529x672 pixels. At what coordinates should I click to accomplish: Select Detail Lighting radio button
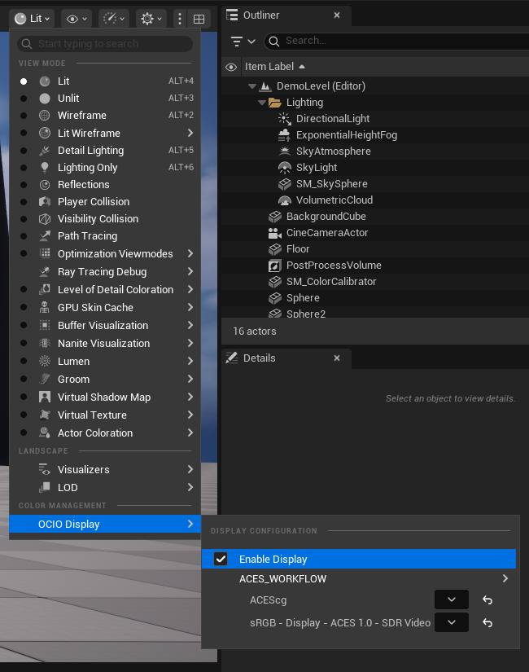(x=24, y=151)
